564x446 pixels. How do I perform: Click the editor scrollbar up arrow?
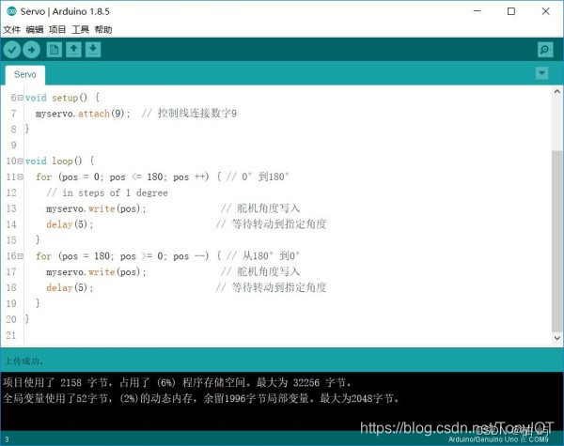pos(557,92)
